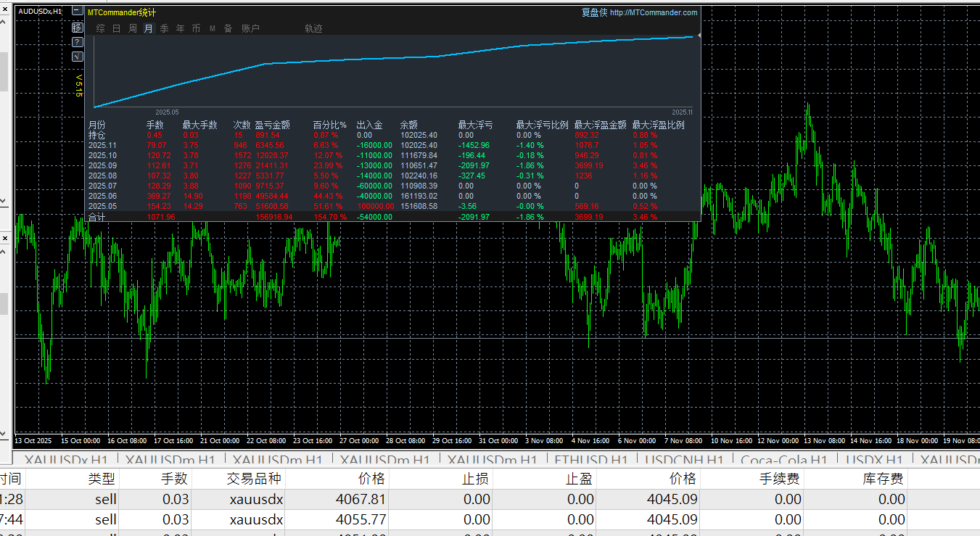Switch to the ETHUSD H1 chart tab
Viewport: 980px width, 536px height.
[x=591, y=460]
